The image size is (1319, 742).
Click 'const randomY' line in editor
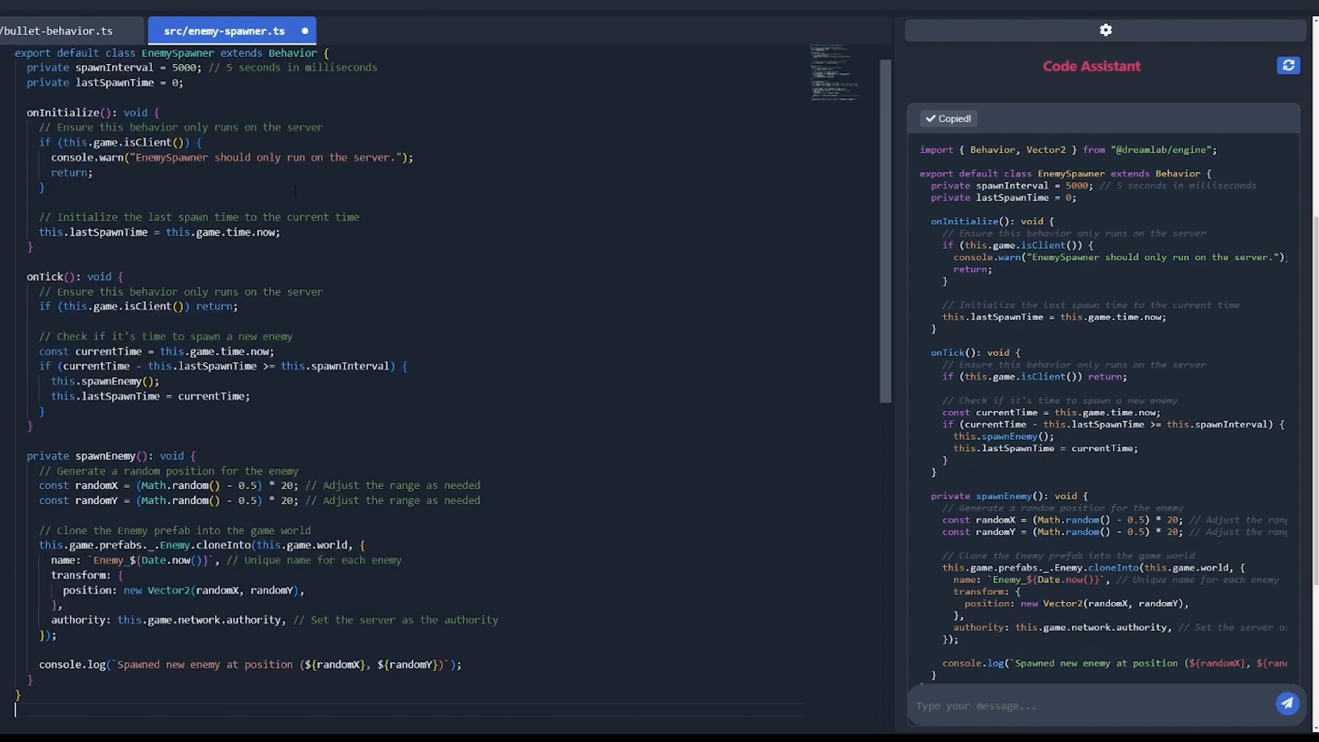coord(260,501)
